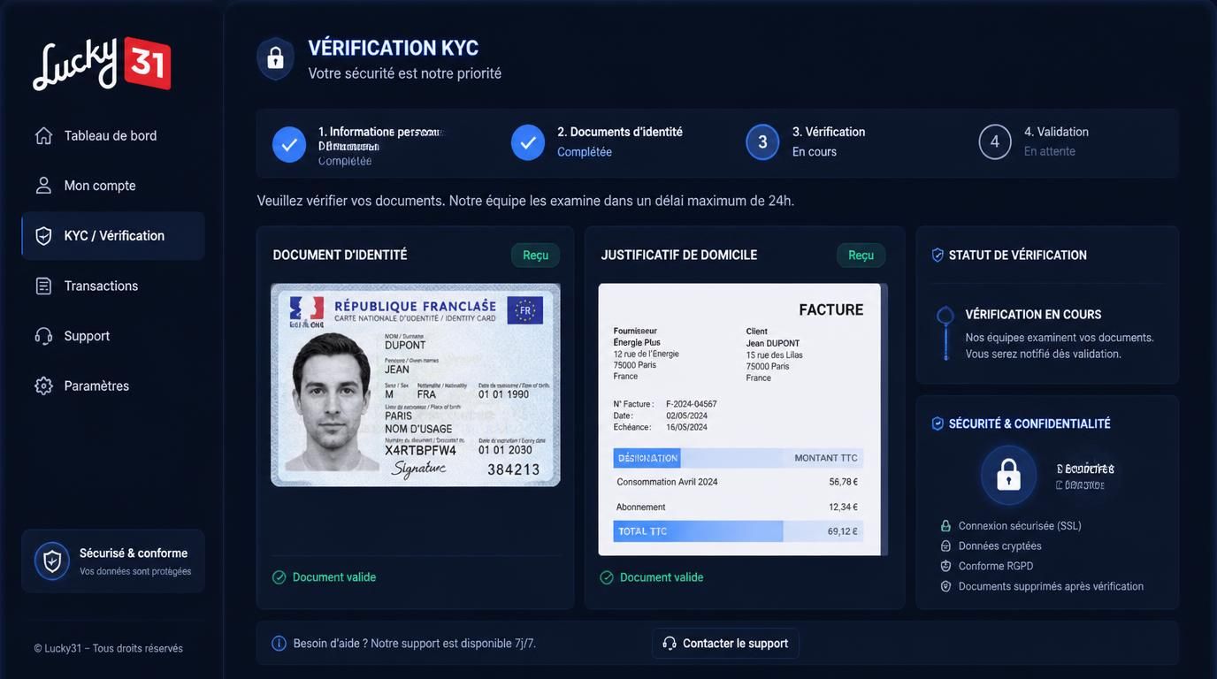The width and height of the screenshot is (1217, 679).
Task: Click the Reçu badge on Document d'identité
Action: click(535, 256)
